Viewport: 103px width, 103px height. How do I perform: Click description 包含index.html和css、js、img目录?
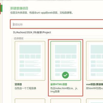point(64,90)
